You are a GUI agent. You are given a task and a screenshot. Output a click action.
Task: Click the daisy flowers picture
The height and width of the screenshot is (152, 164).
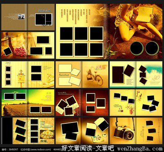tap(47, 134)
